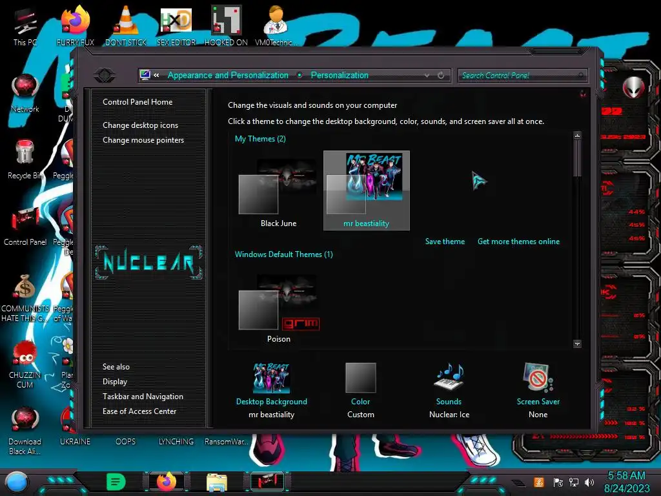
Task: Click the taskbar clock showing 5:58 AM
Action: (x=626, y=482)
